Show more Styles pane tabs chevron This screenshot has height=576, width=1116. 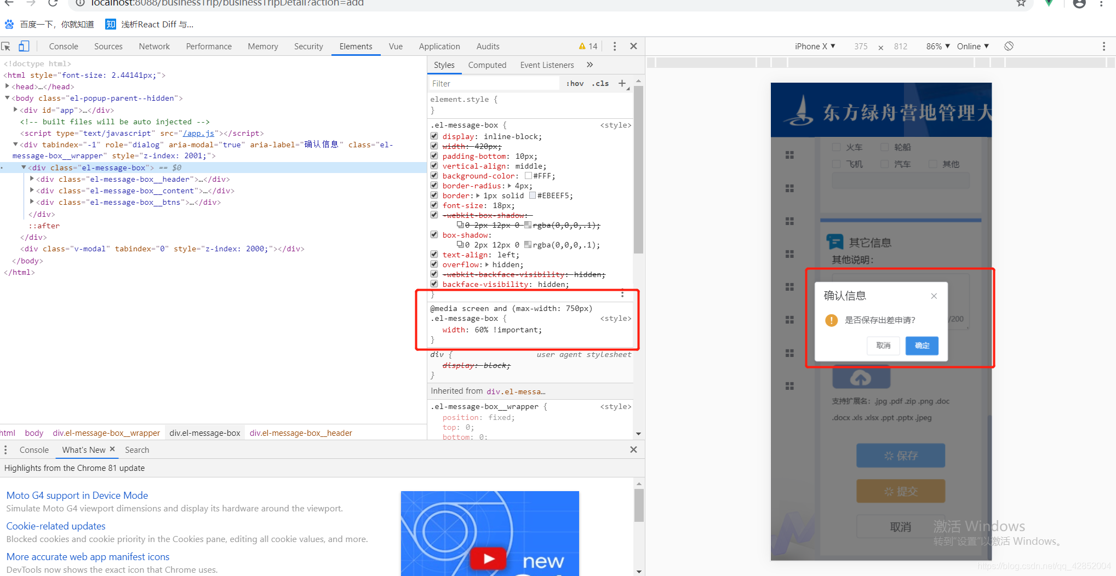[590, 65]
